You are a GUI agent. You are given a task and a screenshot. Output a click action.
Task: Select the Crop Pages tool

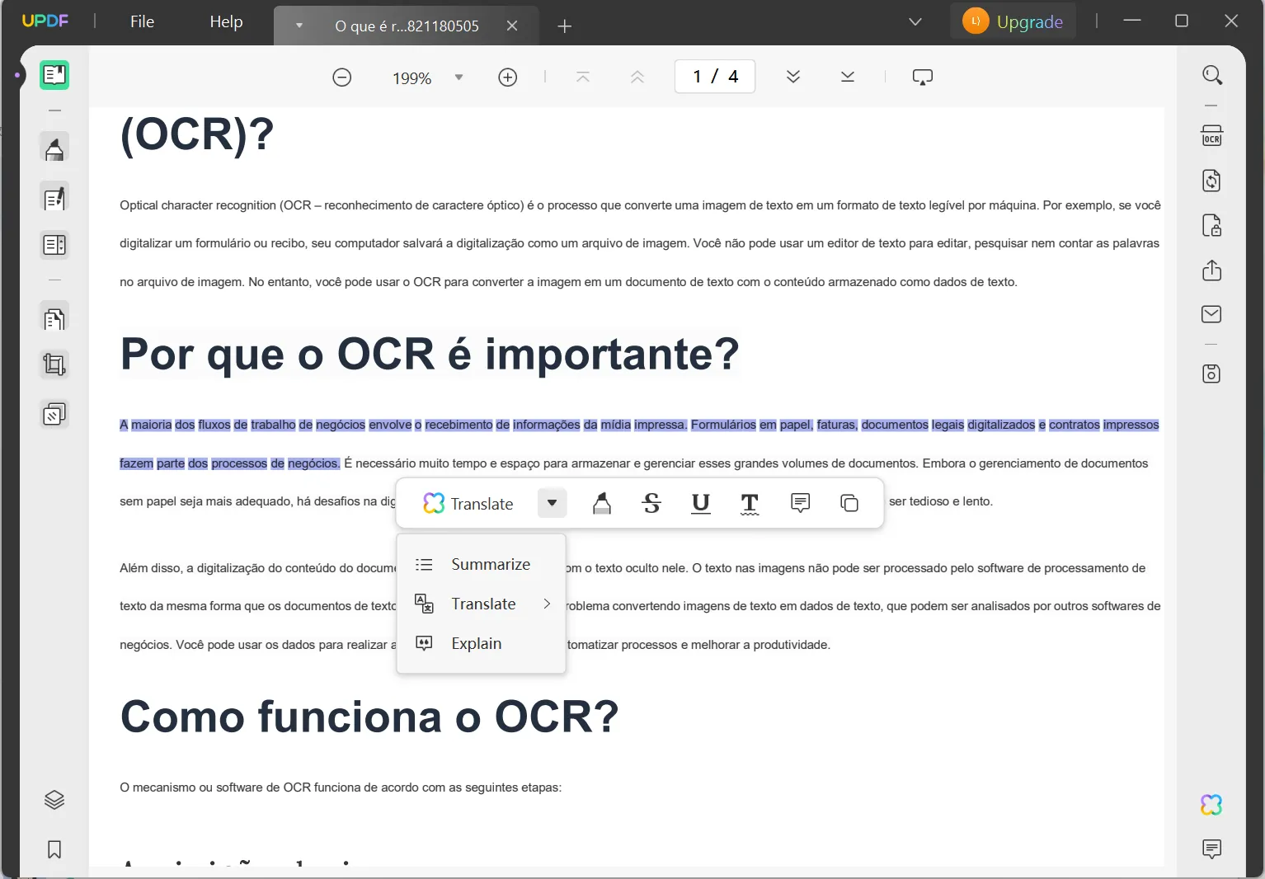[x=54, y=364]
